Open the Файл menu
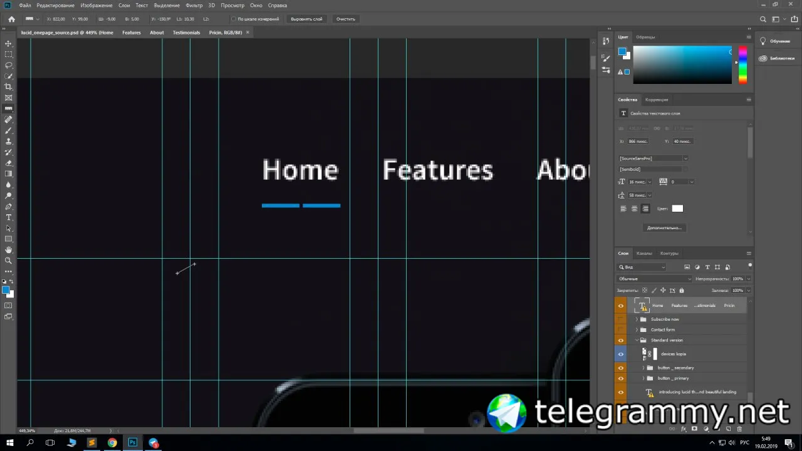 pyautogui.click(x=25, y=5)
